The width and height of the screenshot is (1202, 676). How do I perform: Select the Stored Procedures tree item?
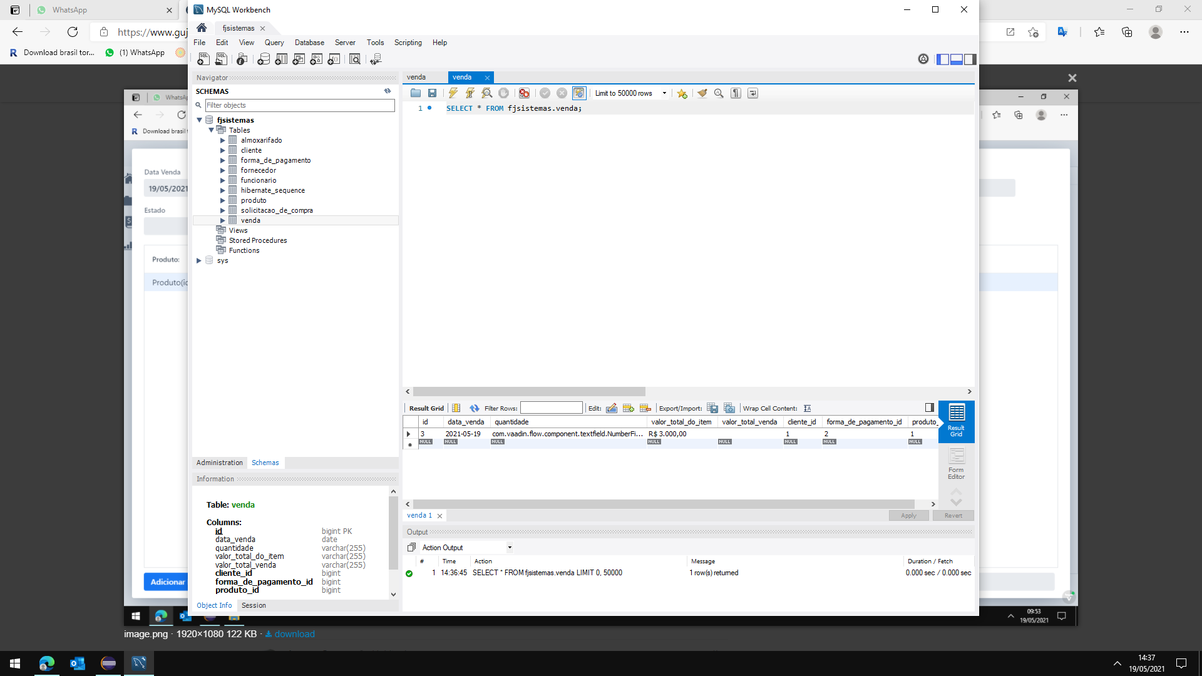[x=258, y=240]
